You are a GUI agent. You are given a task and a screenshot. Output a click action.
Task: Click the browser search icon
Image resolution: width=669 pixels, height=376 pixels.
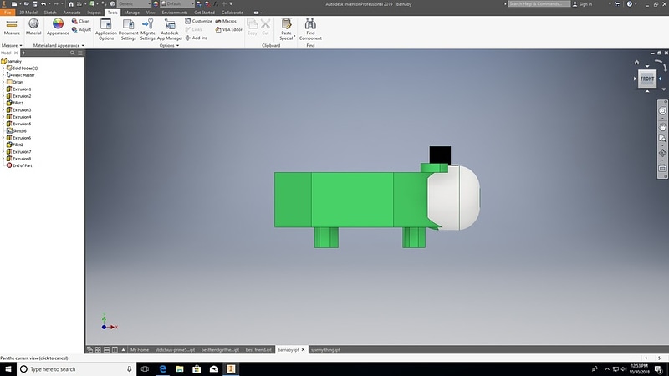point(72,53)
